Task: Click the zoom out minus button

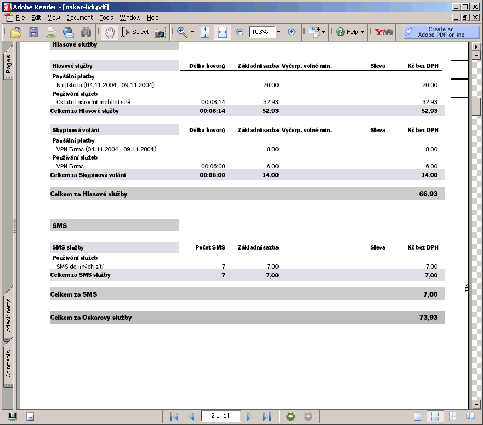Action: click(x=240, y=32)
